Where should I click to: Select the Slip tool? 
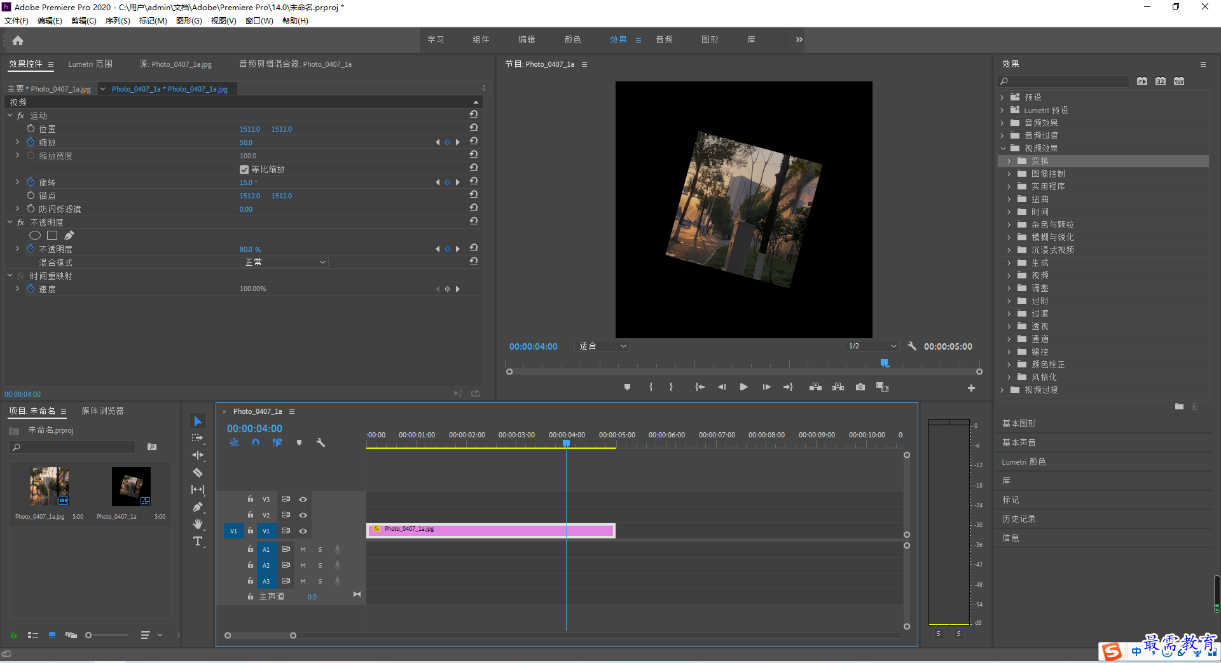click(198, 489)
